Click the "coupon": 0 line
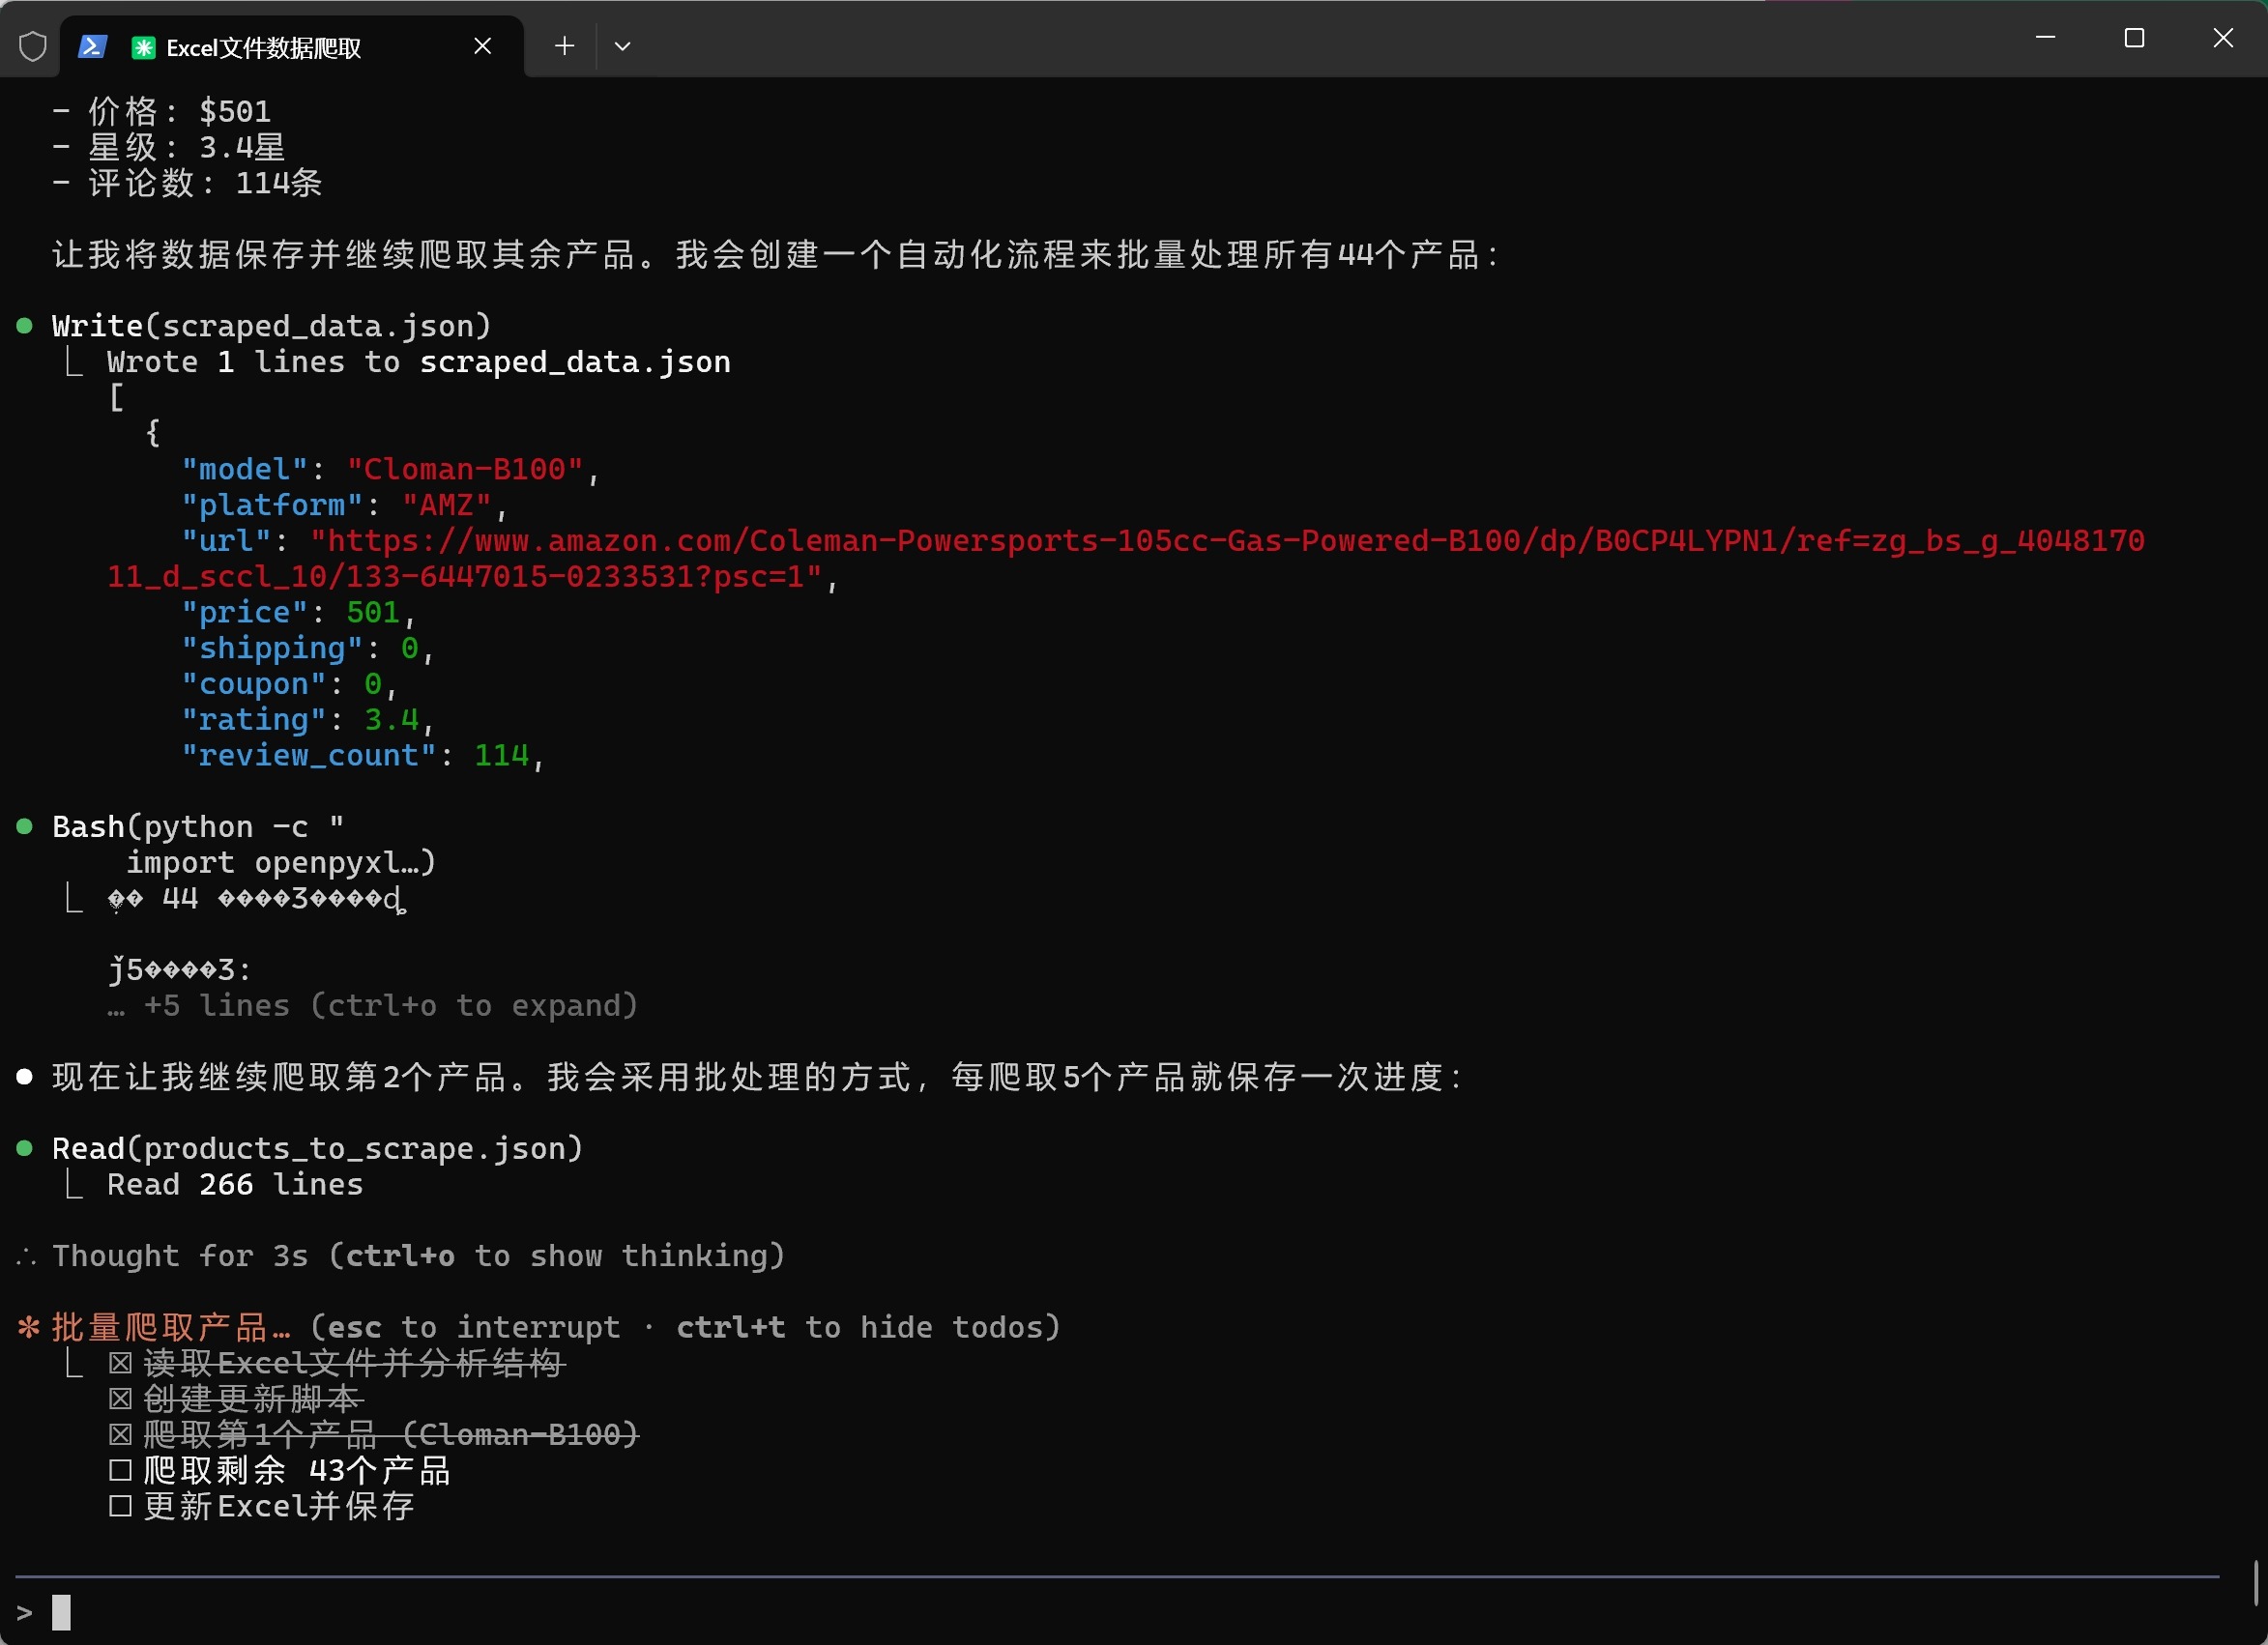Image resolution: width=2268 pixels, height=1645 pixels. 289,684
